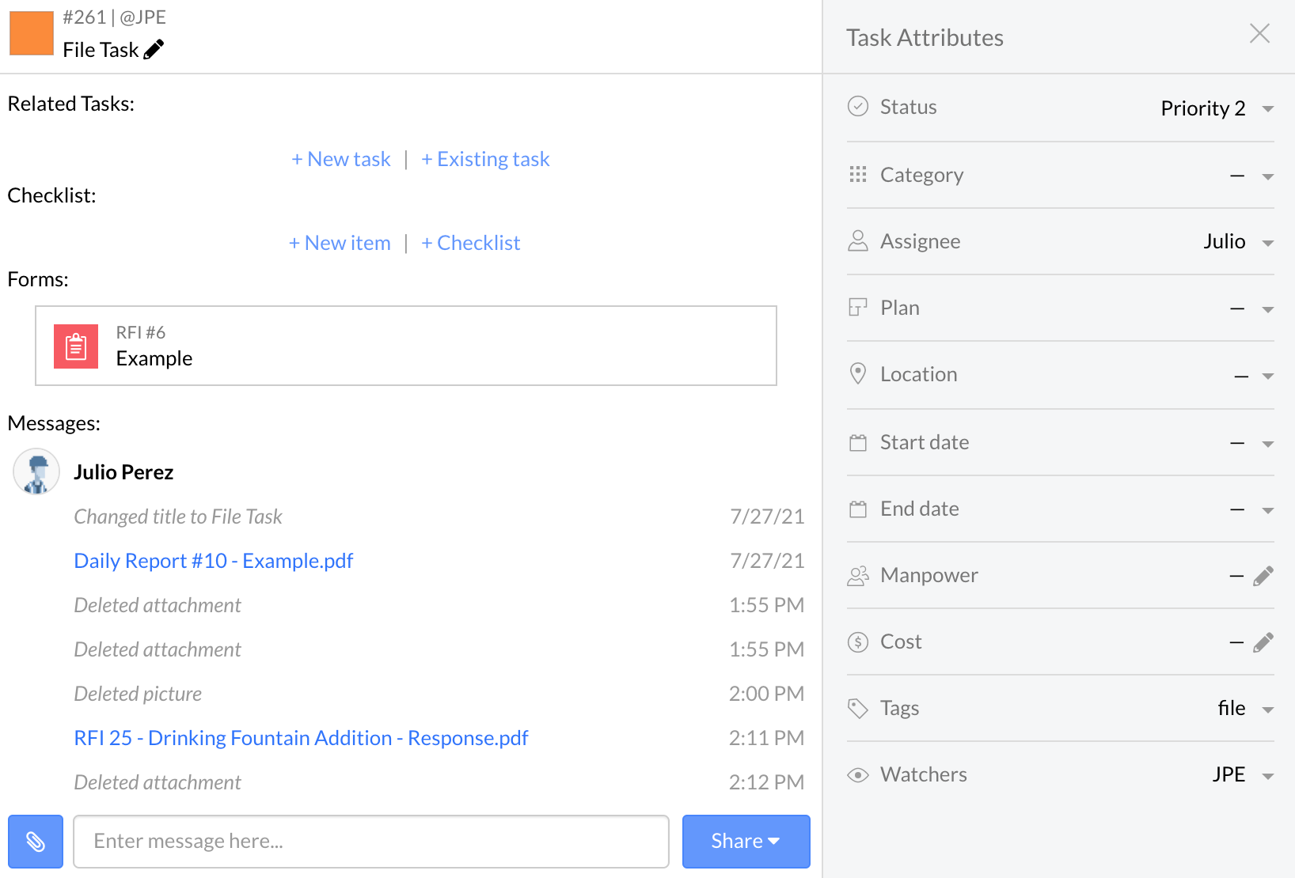Click the Plan attribute icon
The width and height of the screenshot is (1295, 878).
(x=858, y=307)
